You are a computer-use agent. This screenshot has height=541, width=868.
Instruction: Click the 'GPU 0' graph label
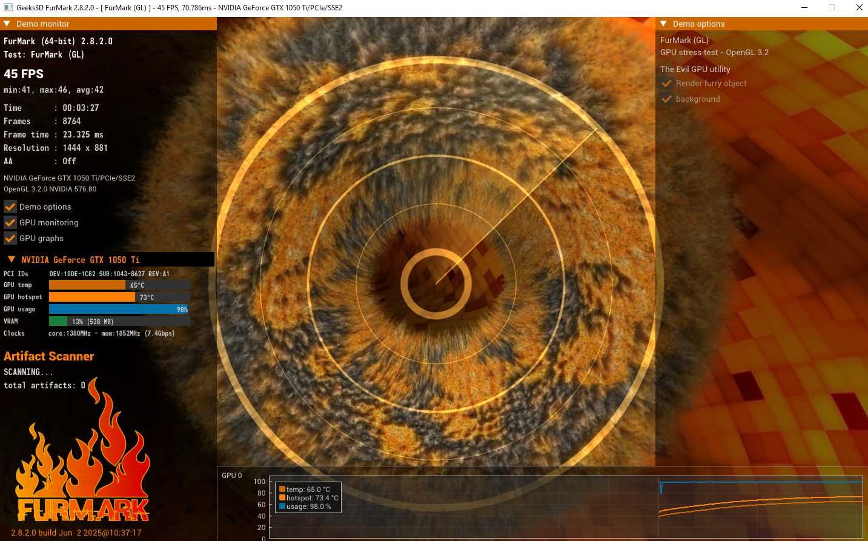[x=232, y=476]
